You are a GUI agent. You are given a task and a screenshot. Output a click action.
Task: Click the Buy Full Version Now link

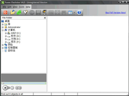tap(115, 12)
